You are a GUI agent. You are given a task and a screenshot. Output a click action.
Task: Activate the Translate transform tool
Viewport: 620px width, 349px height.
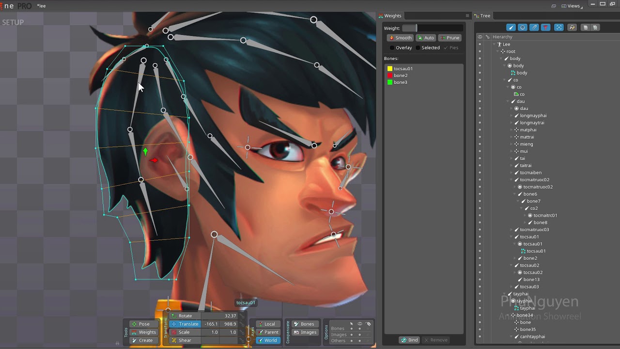[x=184, y=324]
